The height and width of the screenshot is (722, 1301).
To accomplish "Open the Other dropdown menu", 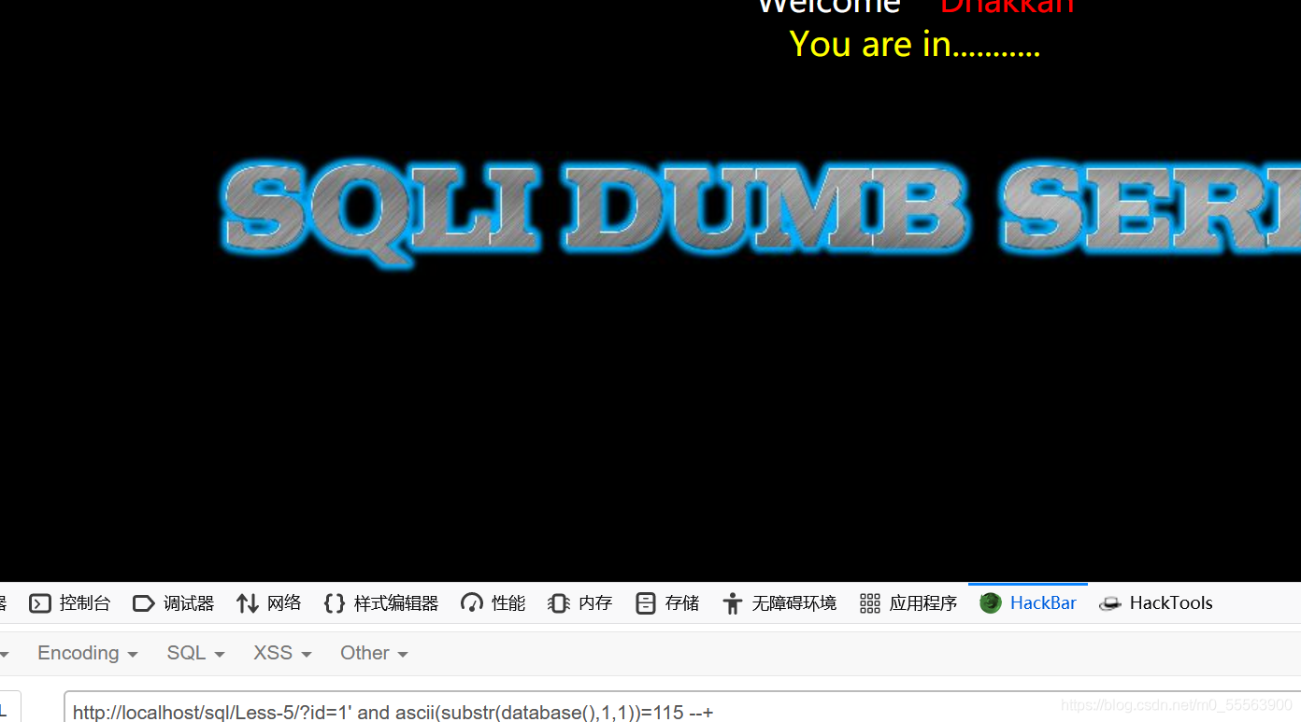I will (x=374, y=653).
